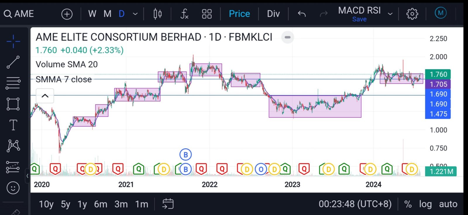Open the upper blue B event marker
Viewport: 468px width, 215px height.
coord(185,155)
